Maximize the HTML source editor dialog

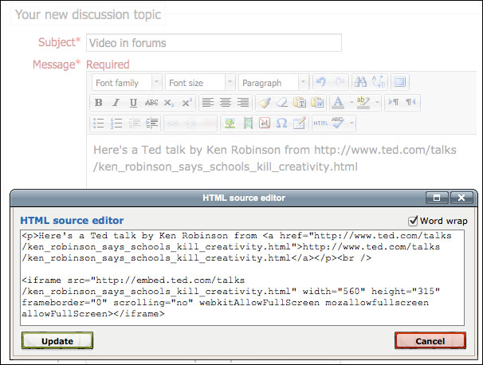click(x=437, y=198)
